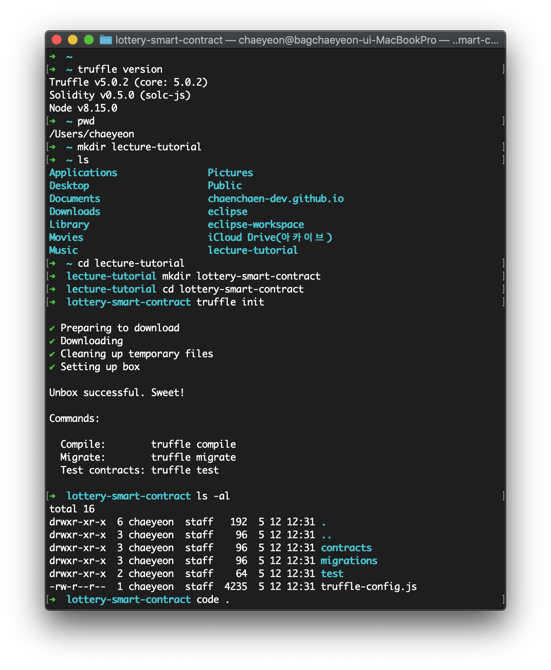Click the 'truffle migrate' command hint
The image size is (551, 670).
pos(193,457)
